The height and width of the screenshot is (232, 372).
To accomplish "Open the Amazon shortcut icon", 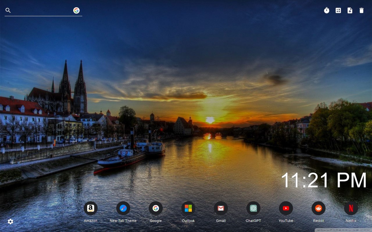I will [91, 208].
